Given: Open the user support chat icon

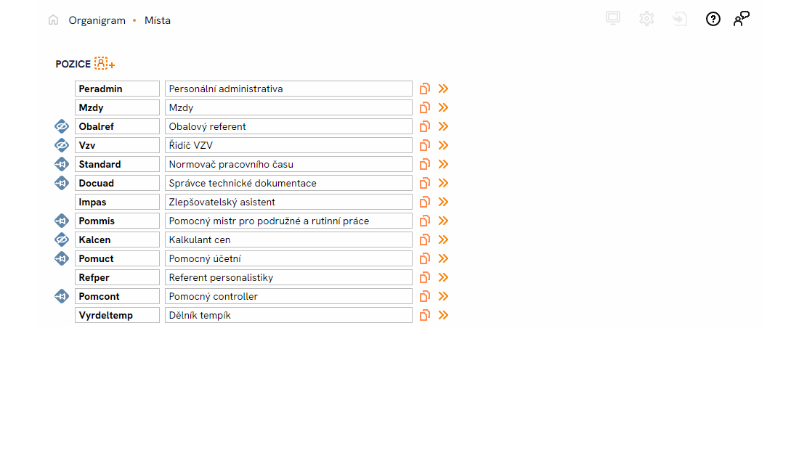Looking at the screenshot, I should pos(741,20).
